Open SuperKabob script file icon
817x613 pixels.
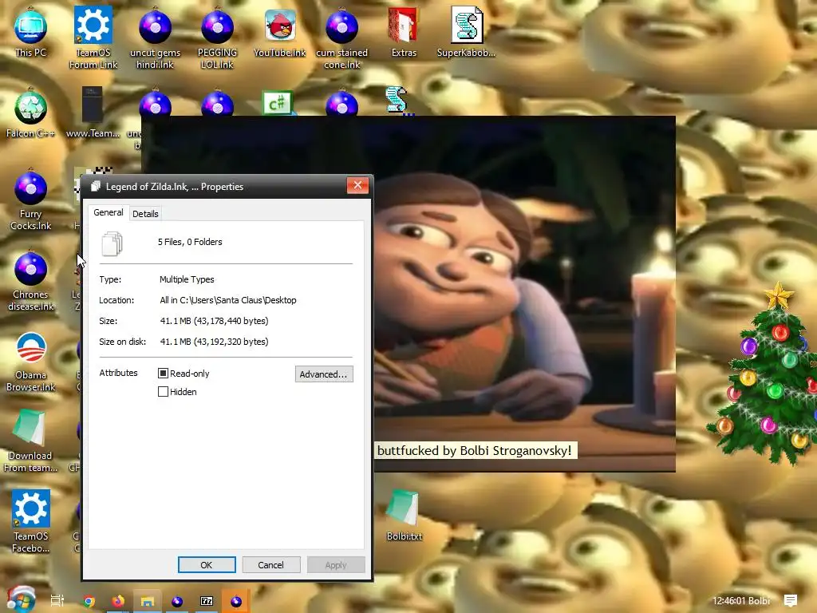click(x=466, y=32)
